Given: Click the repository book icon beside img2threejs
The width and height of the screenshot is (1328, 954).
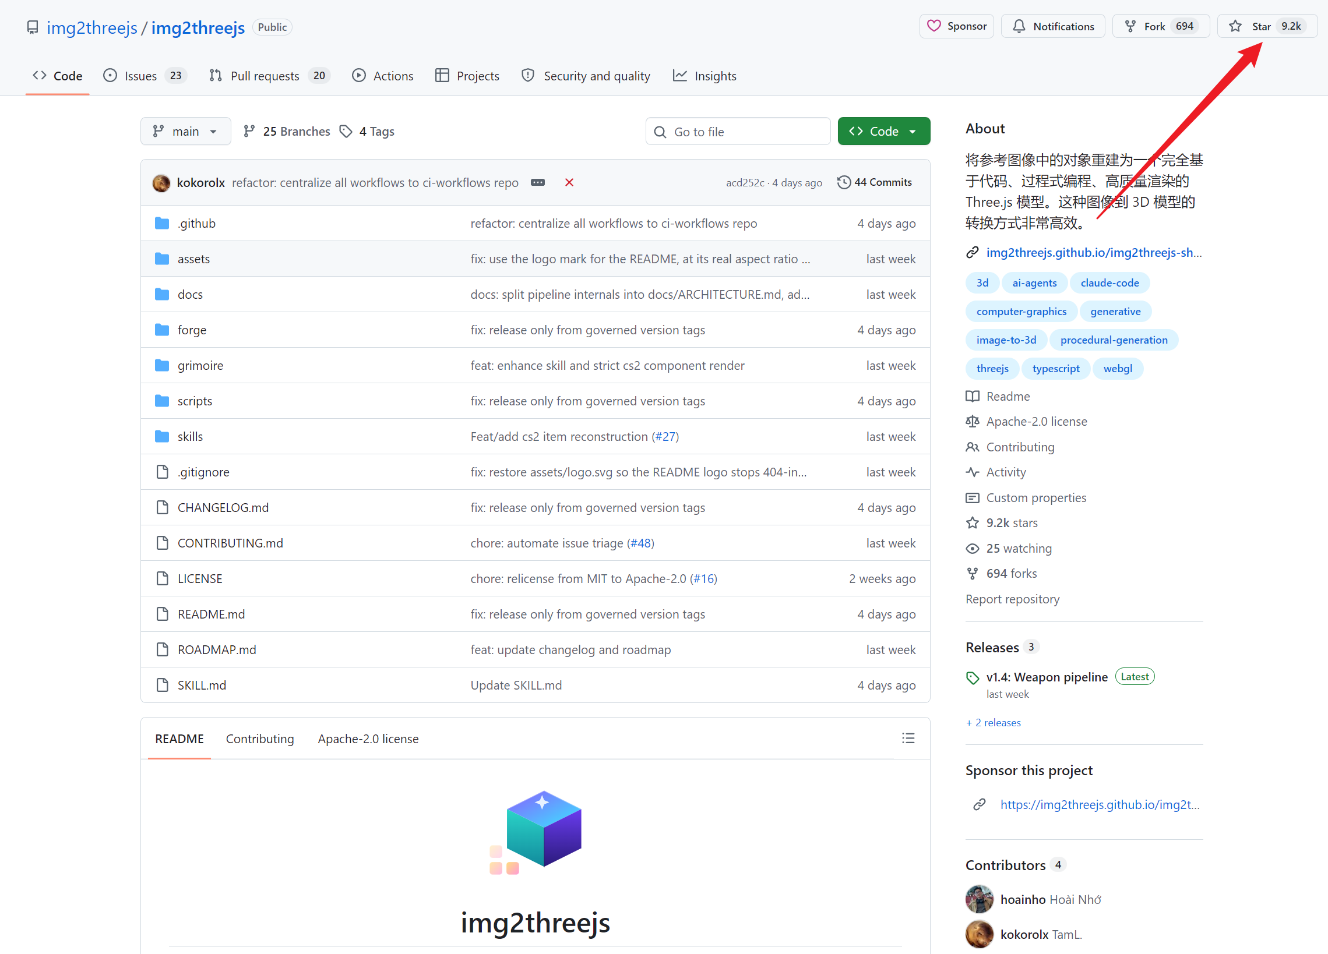Looking at the screenshot, I should [33, 27].
